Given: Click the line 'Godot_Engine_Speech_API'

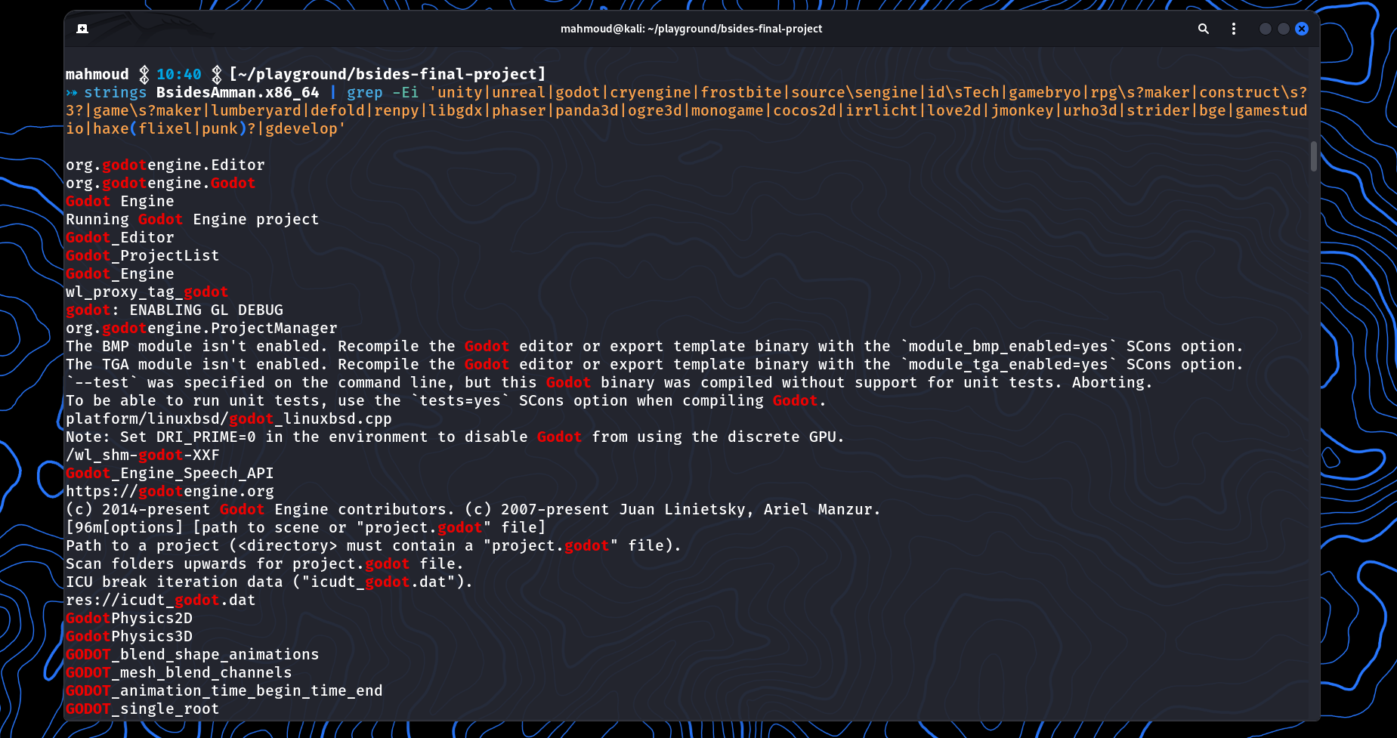Looking at the screenshot, I should (170, 473).
